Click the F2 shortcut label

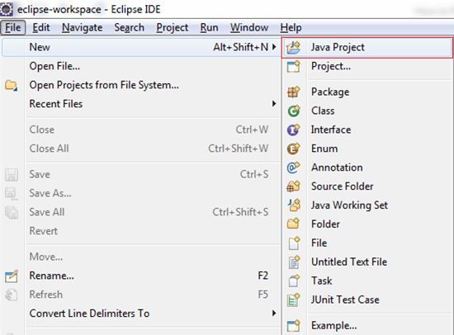coord(262,276)
